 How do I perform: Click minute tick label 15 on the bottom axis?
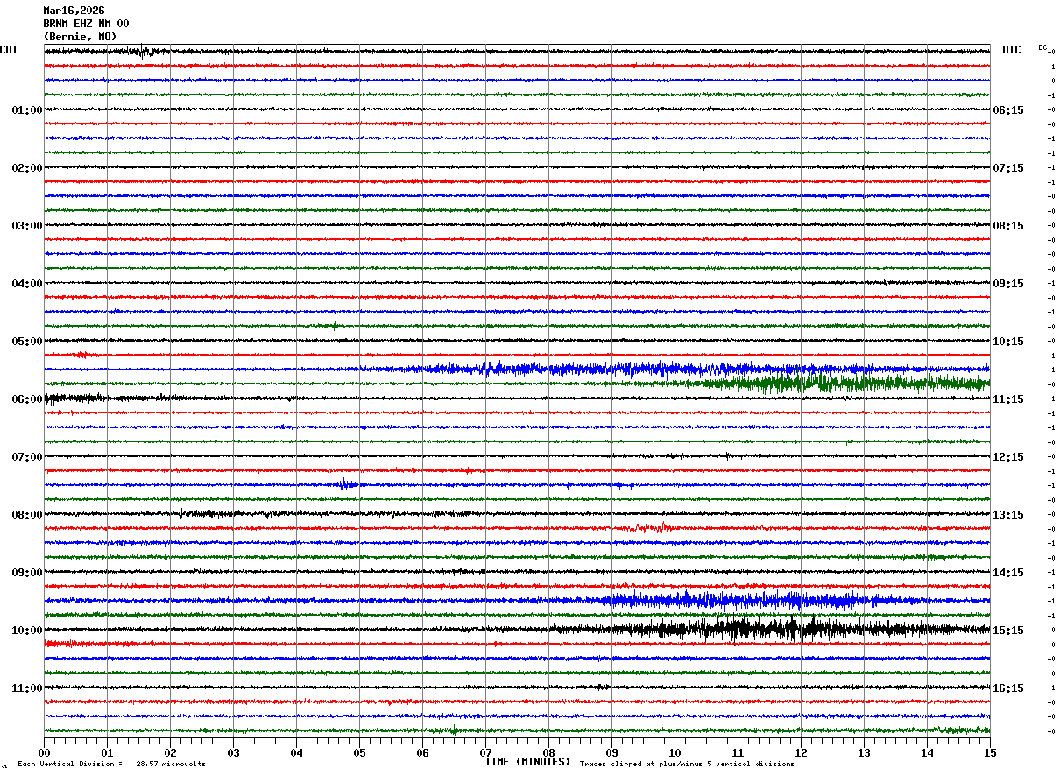click(x=990, y=752)
